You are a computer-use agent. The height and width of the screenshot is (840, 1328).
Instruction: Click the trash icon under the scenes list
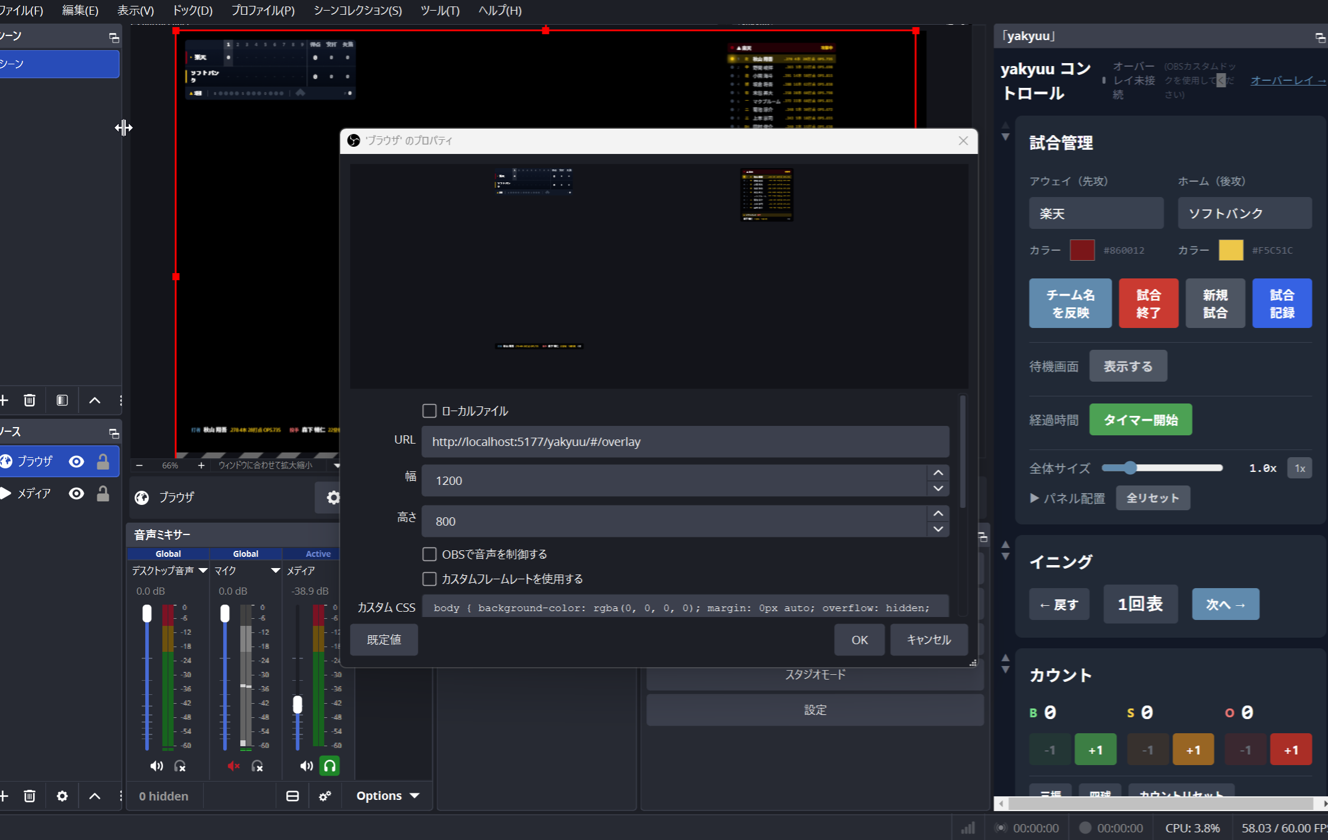click(30, 401)
